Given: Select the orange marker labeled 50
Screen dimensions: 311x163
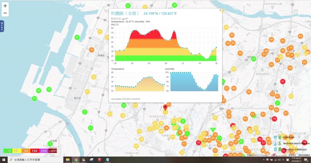Looking at the screenshot, I should pos(290,68).
